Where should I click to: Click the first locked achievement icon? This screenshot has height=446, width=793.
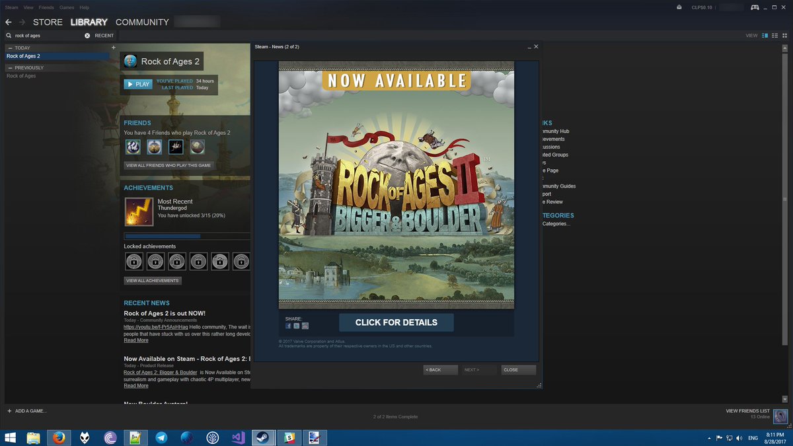coord(133,262)
